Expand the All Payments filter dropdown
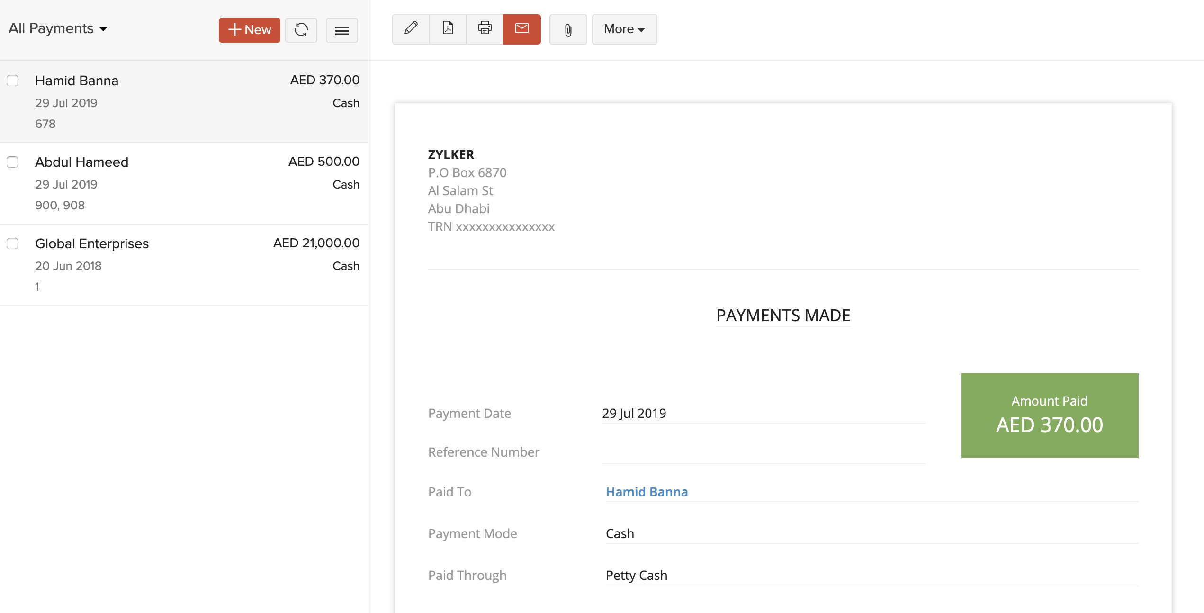Viewport: 1204px width, 613px height. 57,29
